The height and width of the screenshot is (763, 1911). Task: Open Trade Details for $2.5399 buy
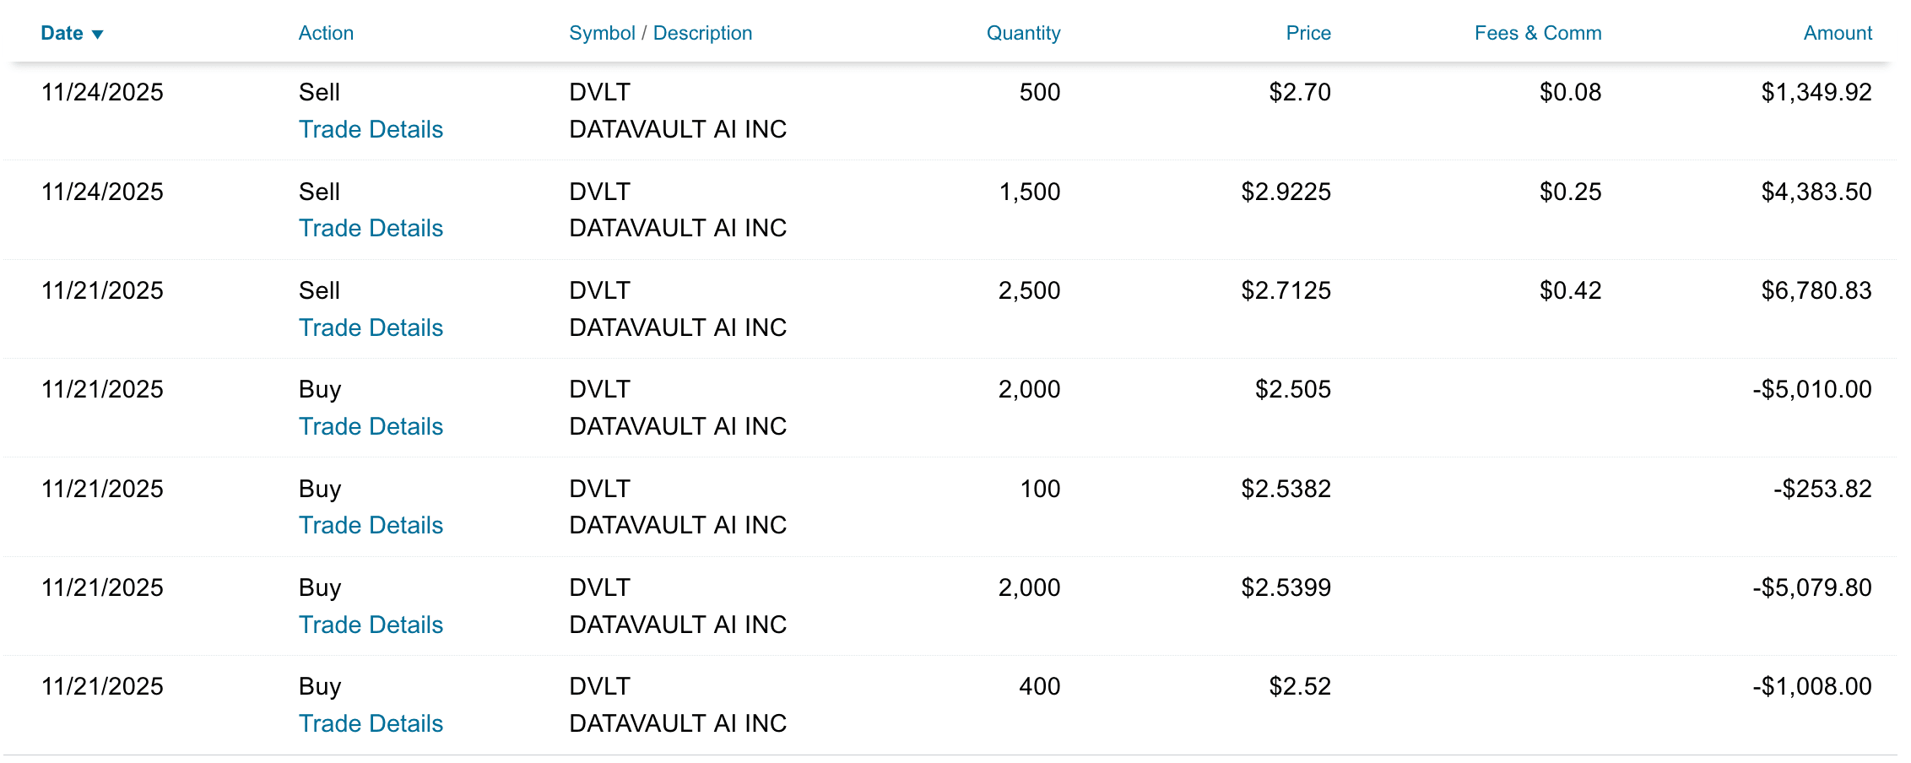tap(371, 625)
